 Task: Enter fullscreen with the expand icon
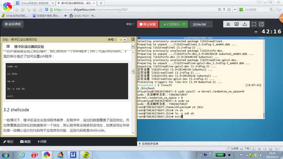254,24
